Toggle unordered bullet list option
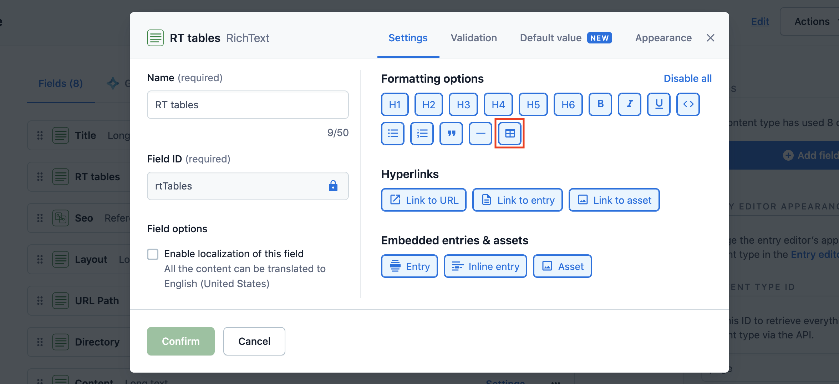Screen dimensions: 839x384 [393, 134]
